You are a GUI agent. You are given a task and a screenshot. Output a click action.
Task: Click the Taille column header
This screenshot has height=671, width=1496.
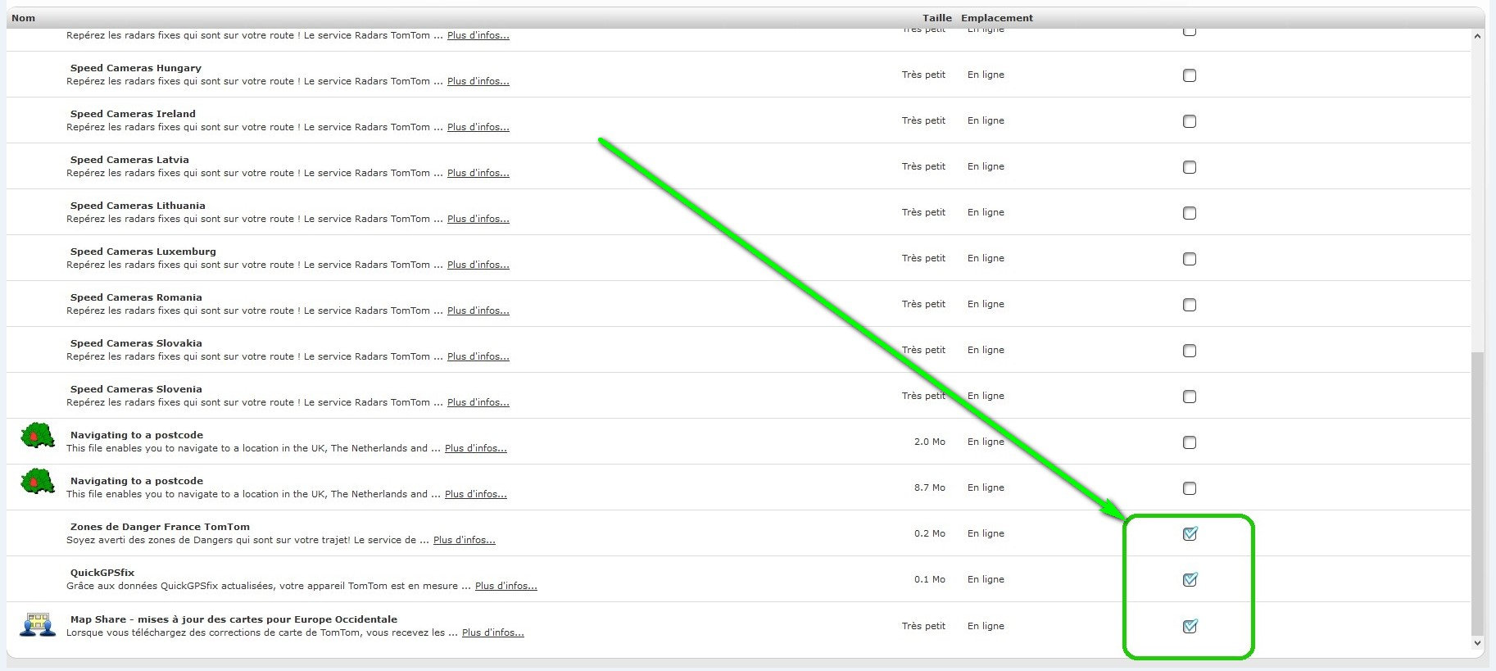[937, 18]
